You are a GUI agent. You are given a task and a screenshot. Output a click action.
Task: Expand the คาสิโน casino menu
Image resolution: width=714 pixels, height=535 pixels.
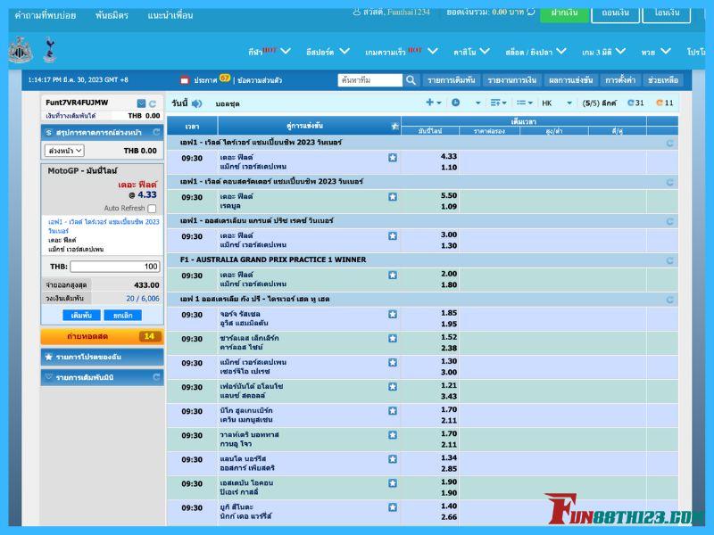coord(471,52)
